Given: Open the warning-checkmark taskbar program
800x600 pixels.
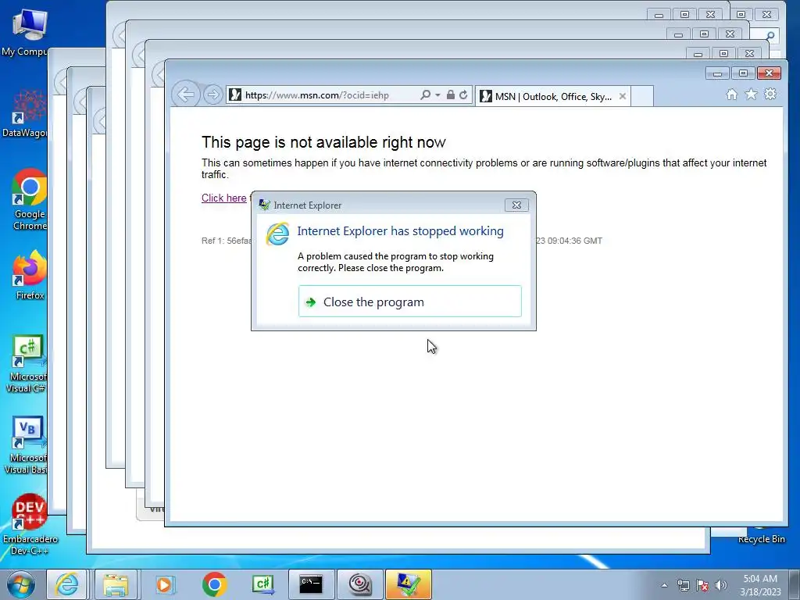Looking at the screenshot, I should [409, 584].
